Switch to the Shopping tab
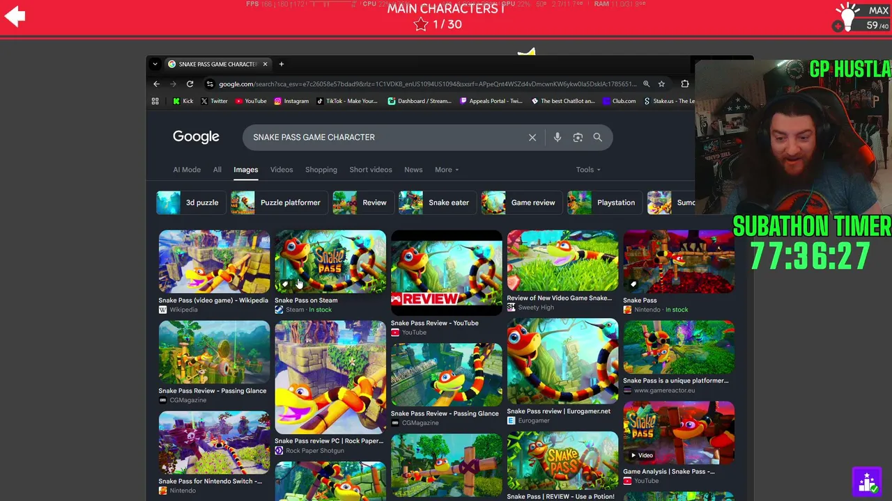 pyautogui.click(x=321, y=170)
